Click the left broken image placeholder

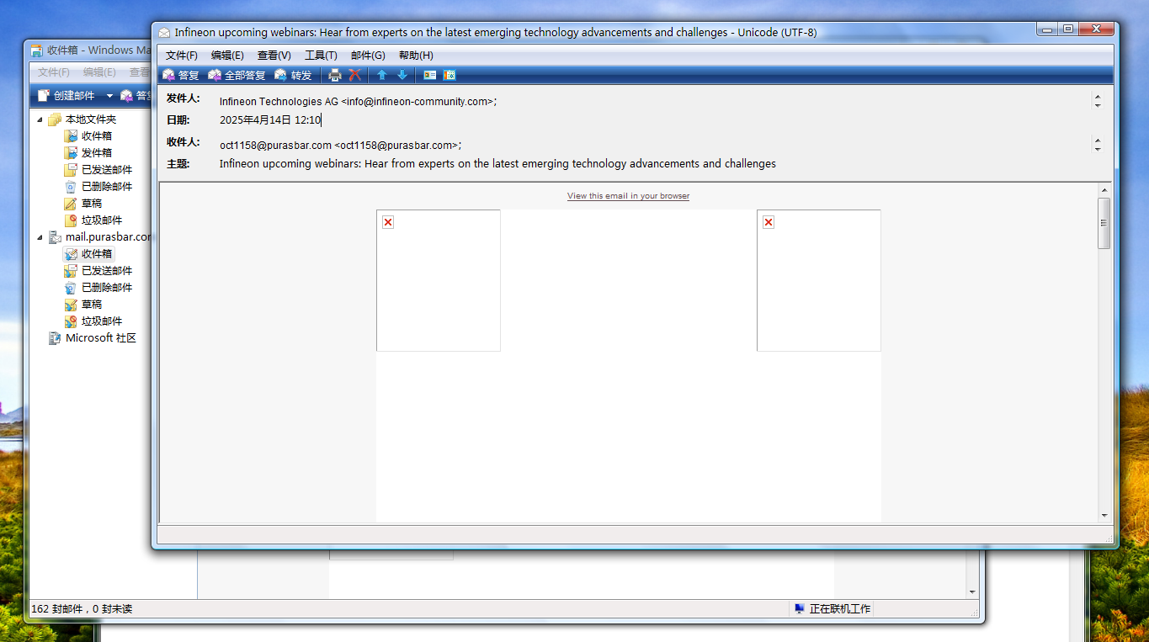coord(439,280)
